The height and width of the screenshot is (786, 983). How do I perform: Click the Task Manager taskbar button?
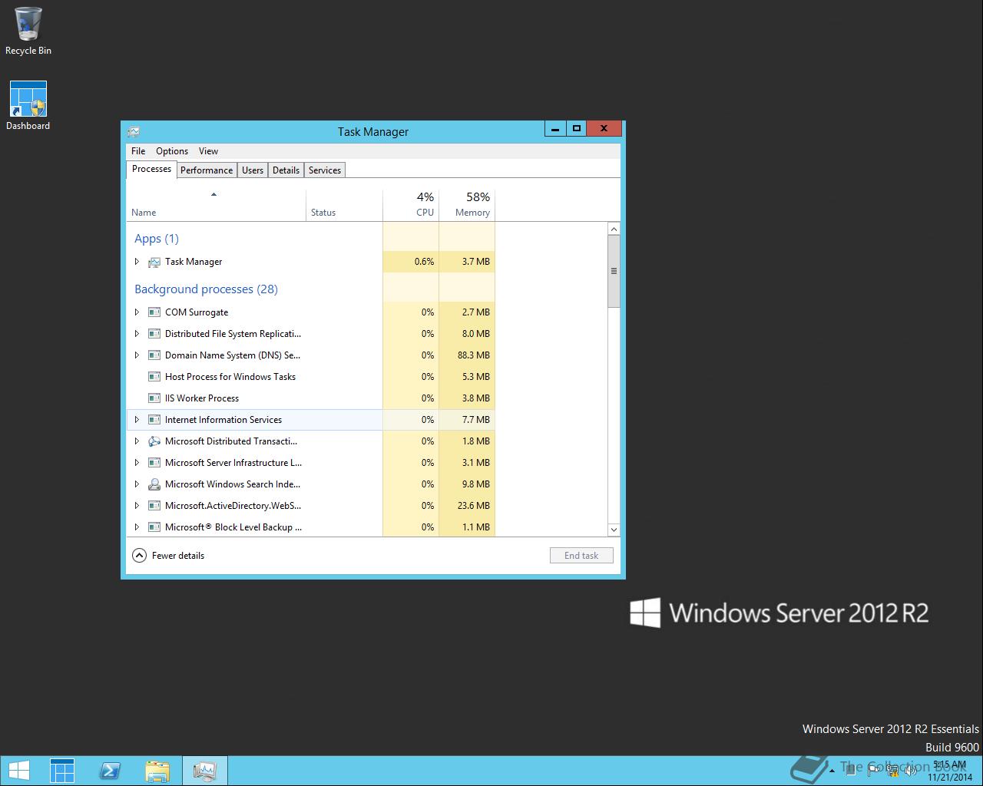[x=205, y=771]
